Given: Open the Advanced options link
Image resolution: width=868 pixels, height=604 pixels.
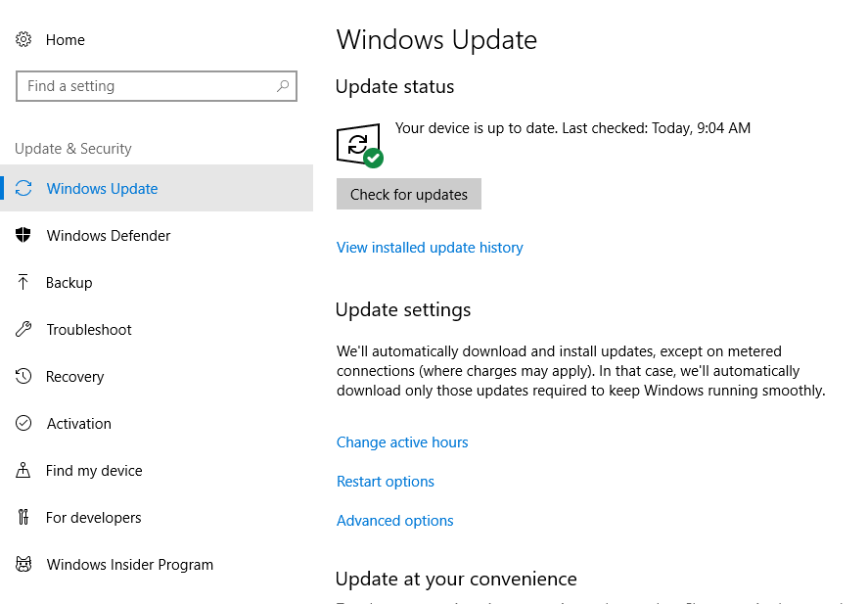Looking at the screenshot, I should (394, 521).
